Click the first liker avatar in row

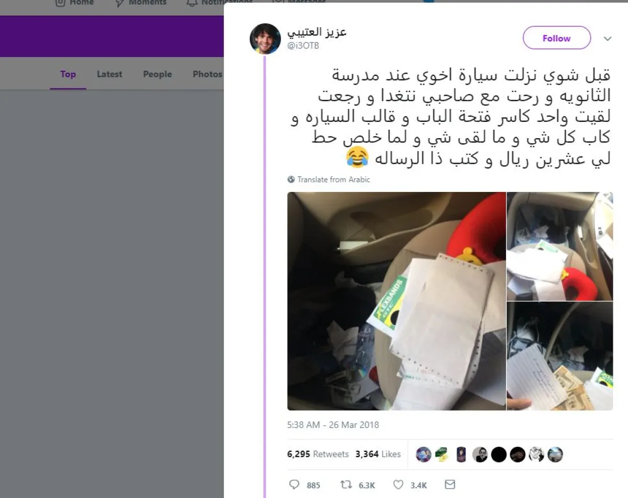pos(423,454)
